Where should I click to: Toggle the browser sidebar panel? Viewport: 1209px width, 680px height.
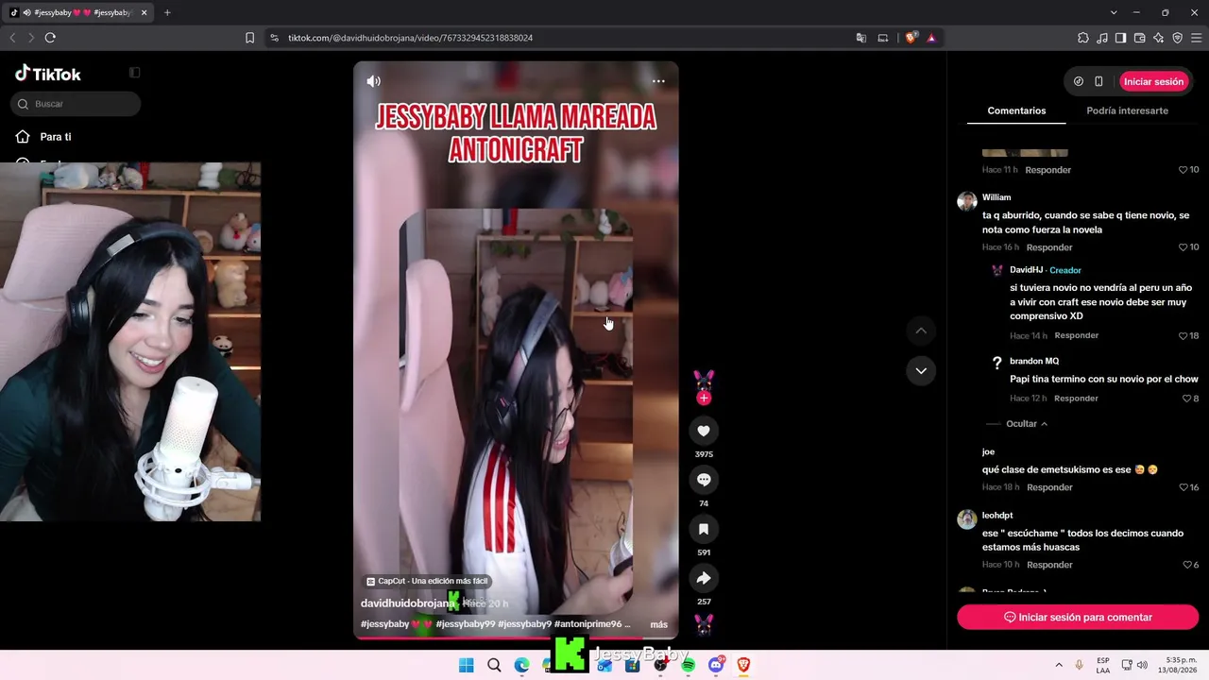[x=1121, y=38]
